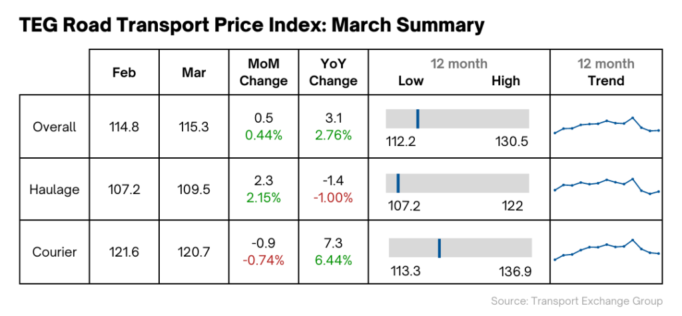
Task: Click the Courier March value 120.7
Action: (x=194, y=252)
